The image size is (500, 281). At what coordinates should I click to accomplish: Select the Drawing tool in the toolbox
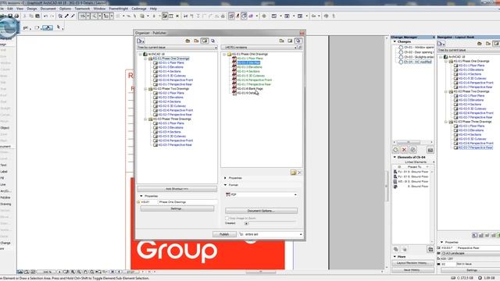(5, 205)
